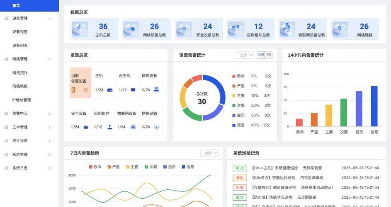Click the 云主机 icon in 资源总览
The width and height of the screenshot is (391, 207).
click(133, 90)
